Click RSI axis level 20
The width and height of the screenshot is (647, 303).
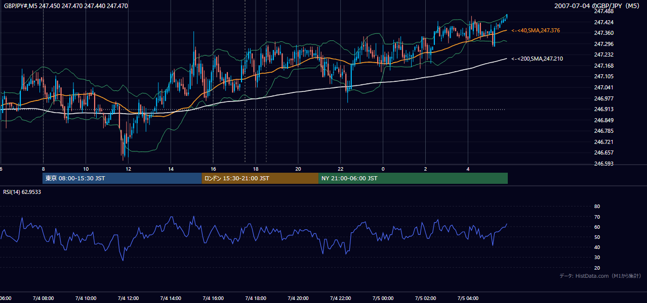click(x=597, y=268)
